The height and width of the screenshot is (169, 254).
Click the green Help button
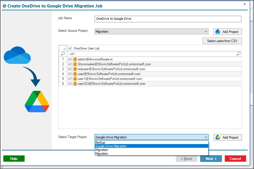coord(14,158)
